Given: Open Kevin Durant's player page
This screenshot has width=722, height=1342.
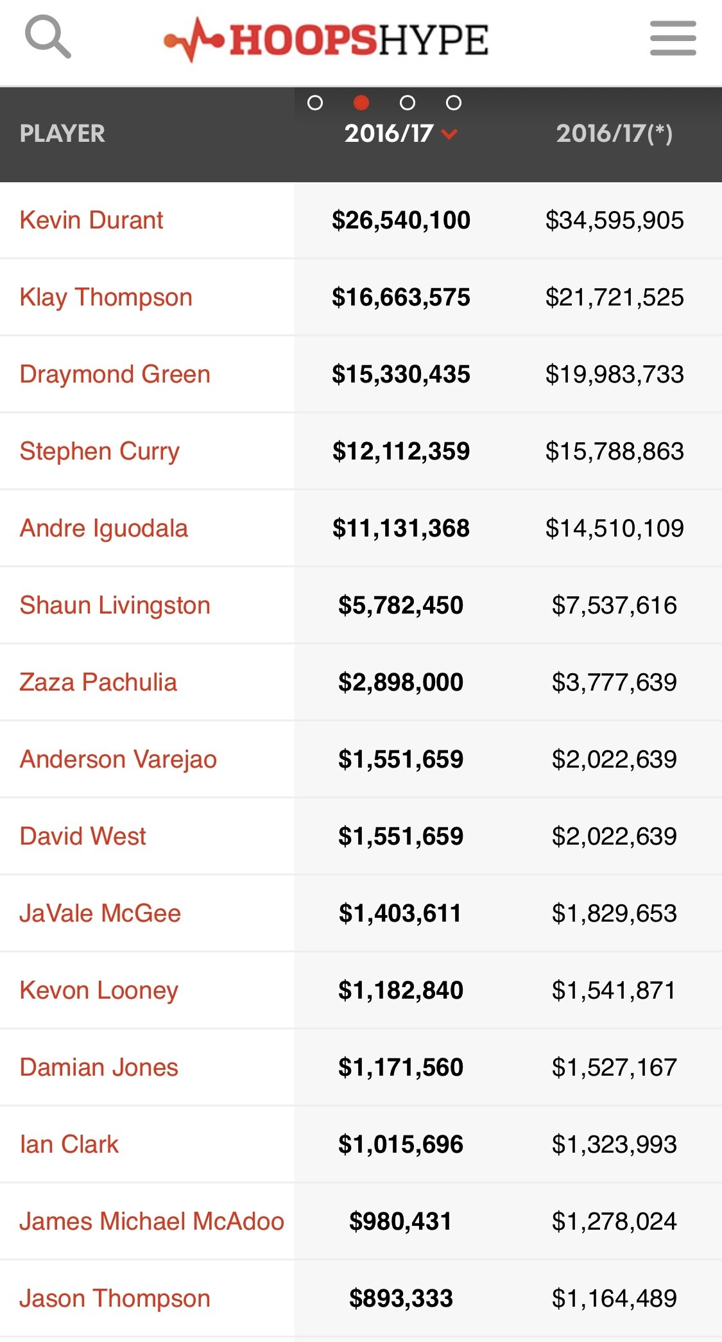Looking at the screenshot, I should 91,220.
